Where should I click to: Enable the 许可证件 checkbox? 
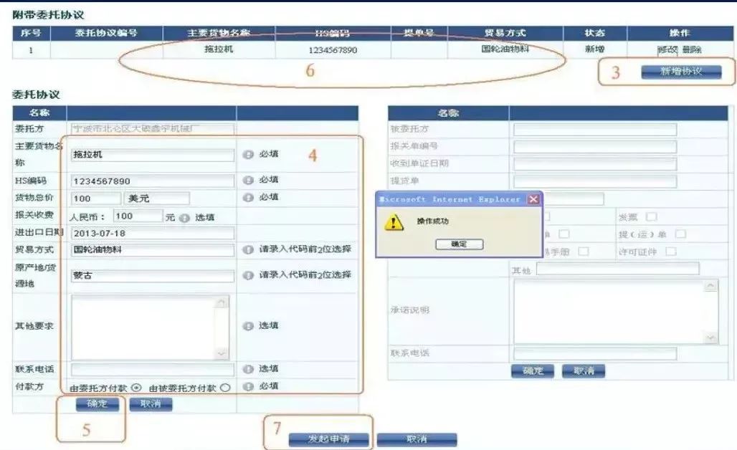[671, 252]
